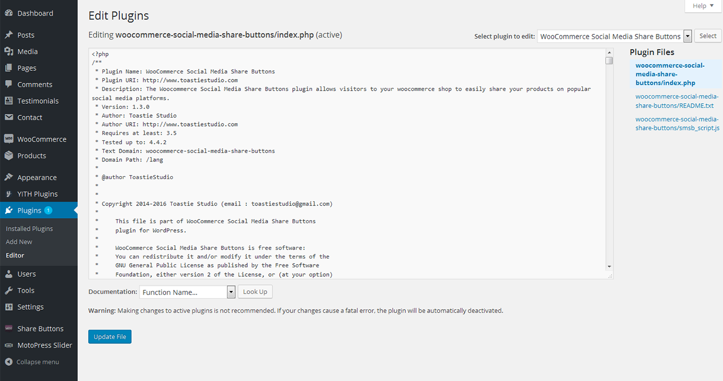Click the Comments speech bubble icon
Viewport: 723px width, 381px height.
[x=9, y=84]
